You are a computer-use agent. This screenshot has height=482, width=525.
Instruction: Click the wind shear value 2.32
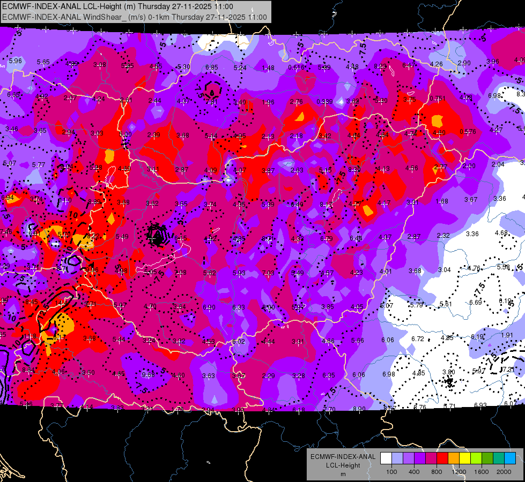point(443,236)
